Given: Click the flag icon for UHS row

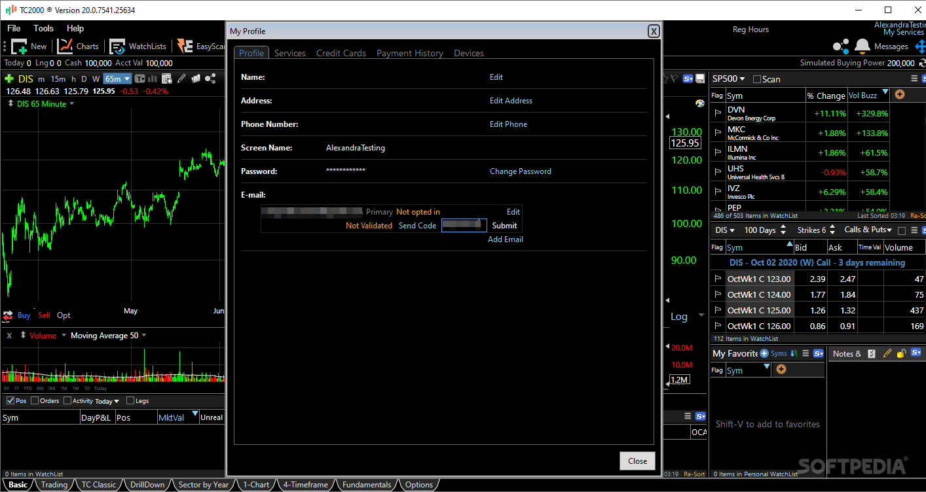Looking at the screenshot, I should [x=718, y=172].
